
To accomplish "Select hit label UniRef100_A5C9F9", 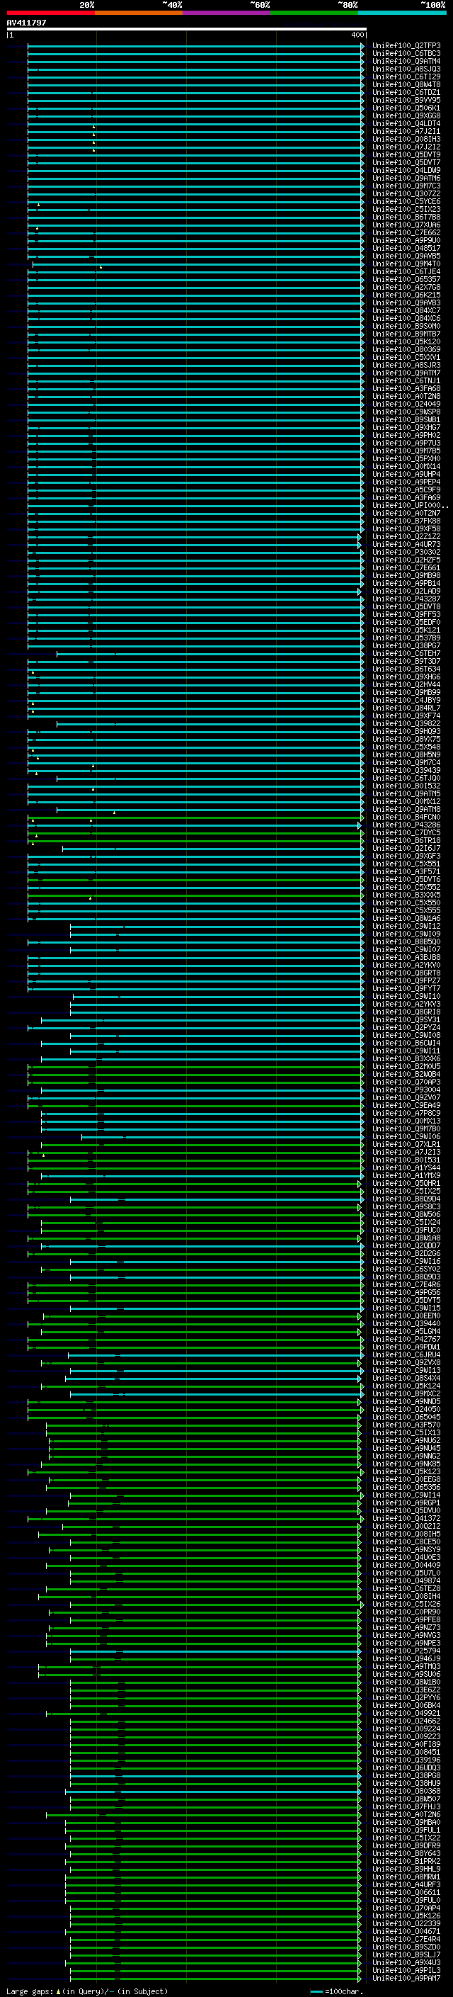I will [406, 490].
